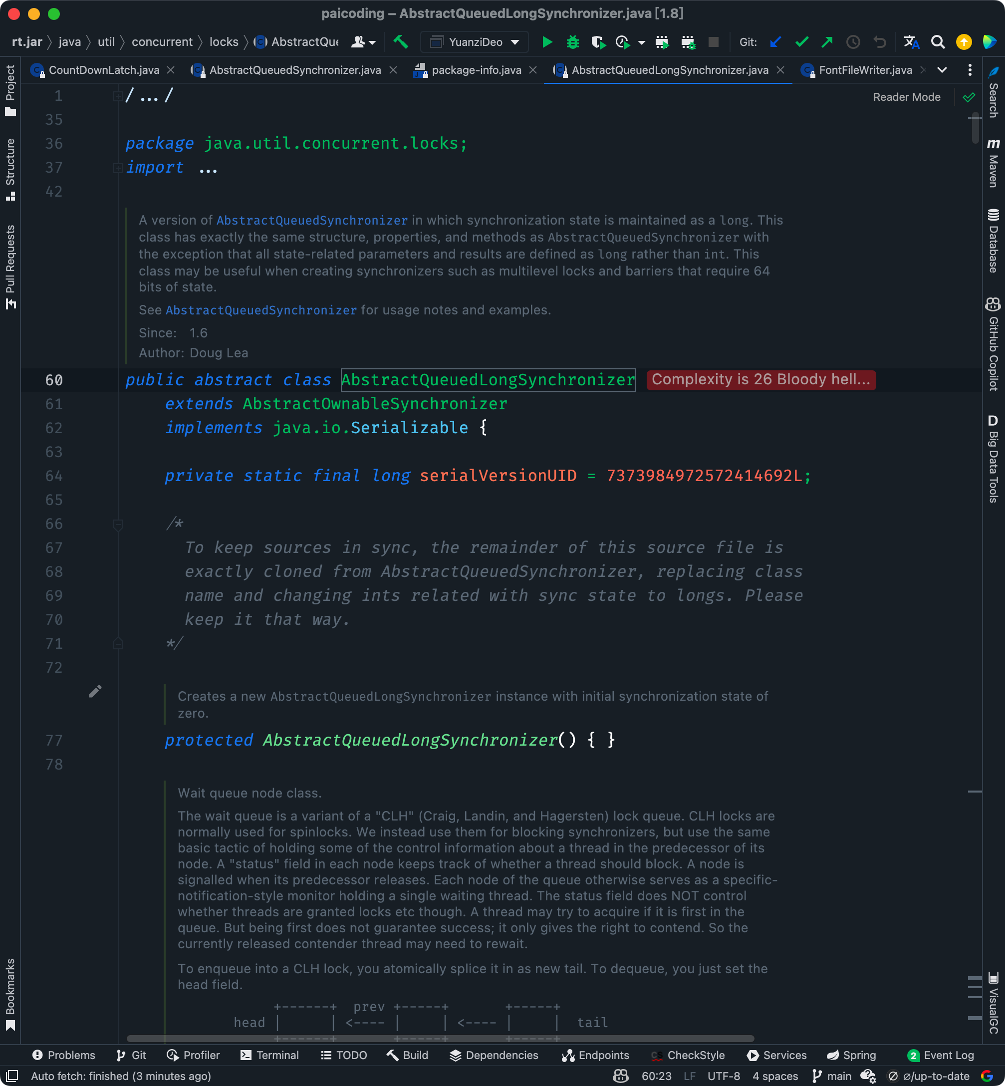1005x1086 pixels.
Task: Click the Build hammer icon
Action: [x=401, y=42]
